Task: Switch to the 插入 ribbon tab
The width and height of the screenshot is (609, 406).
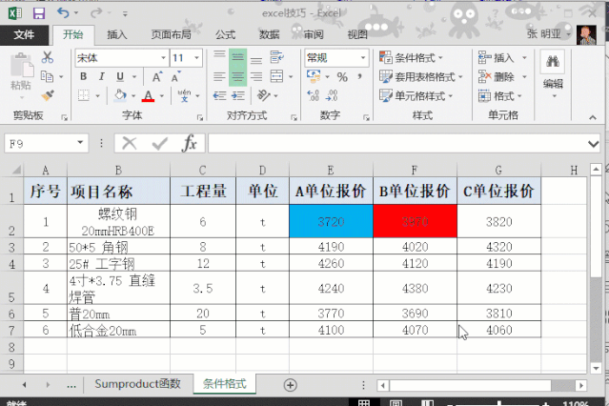Action: [x=117, y=34]
